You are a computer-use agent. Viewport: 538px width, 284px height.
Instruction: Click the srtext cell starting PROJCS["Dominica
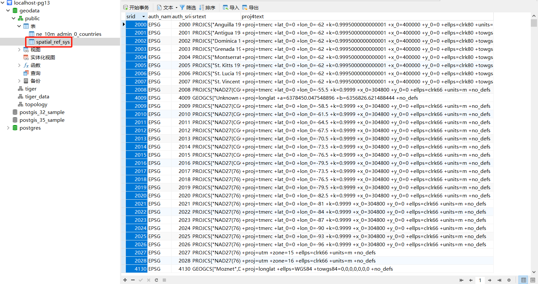pyautogui.click(x=216, y=41)
